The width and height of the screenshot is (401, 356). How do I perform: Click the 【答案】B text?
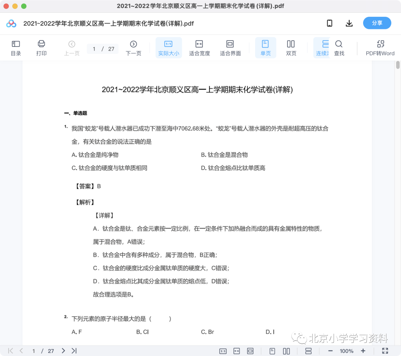point(88,186)
